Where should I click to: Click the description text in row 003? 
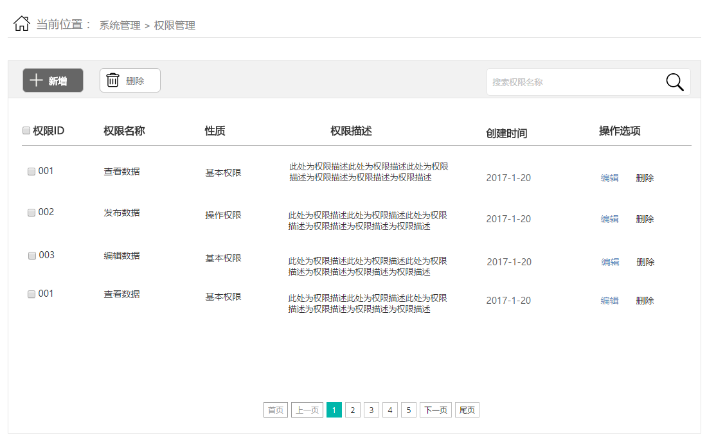click(x=368, y=267)
